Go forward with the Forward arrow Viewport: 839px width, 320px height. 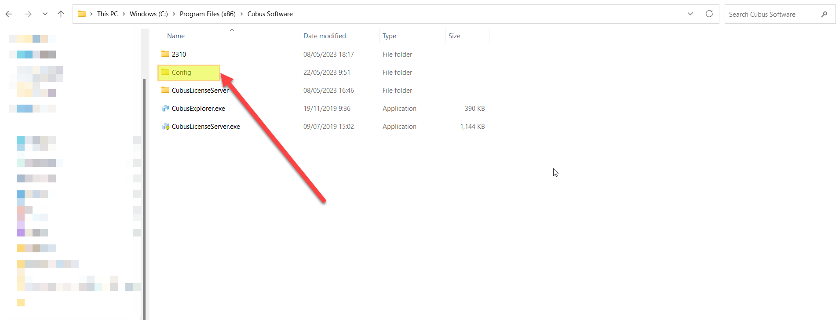[28, 14]
